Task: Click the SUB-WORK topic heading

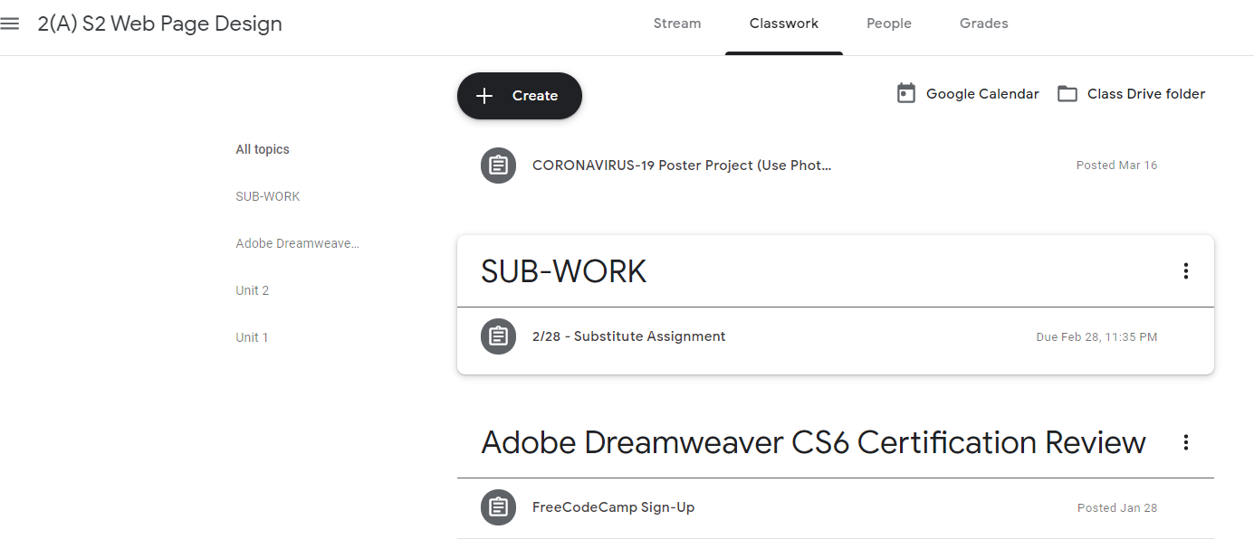Action: [x=563, y=271]
